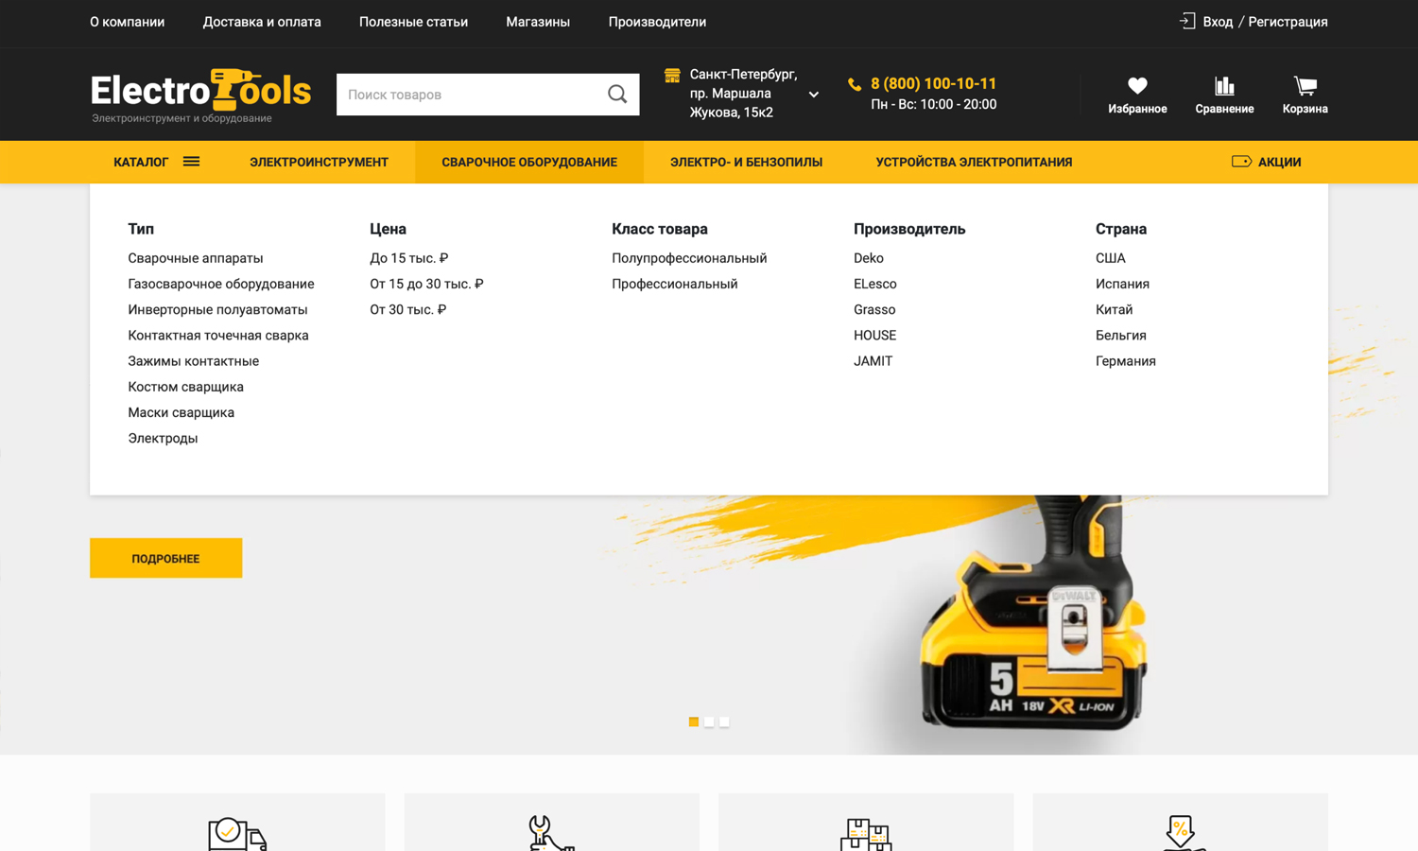
Task: Open the Каталог hamburger menu
Action: [x=191, y=162]
